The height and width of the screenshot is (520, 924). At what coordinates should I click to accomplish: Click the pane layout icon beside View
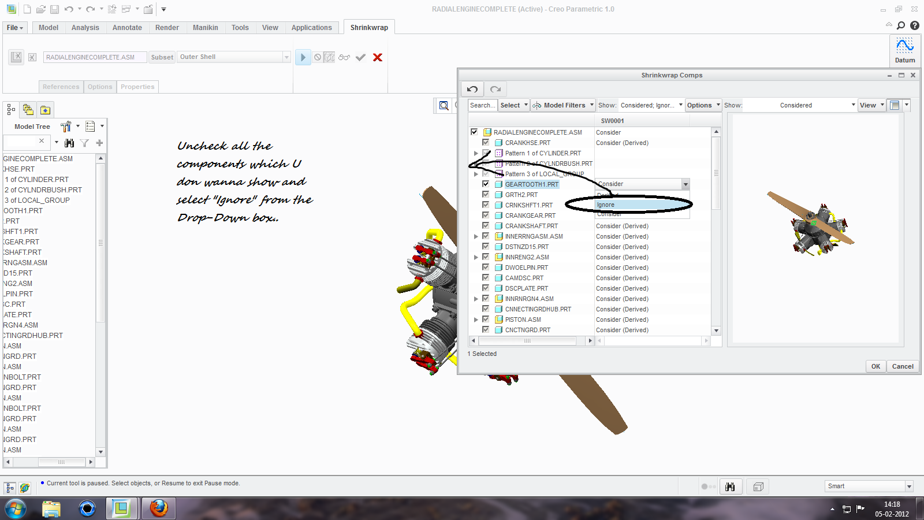pyautogui.click(x=895, y=105)
